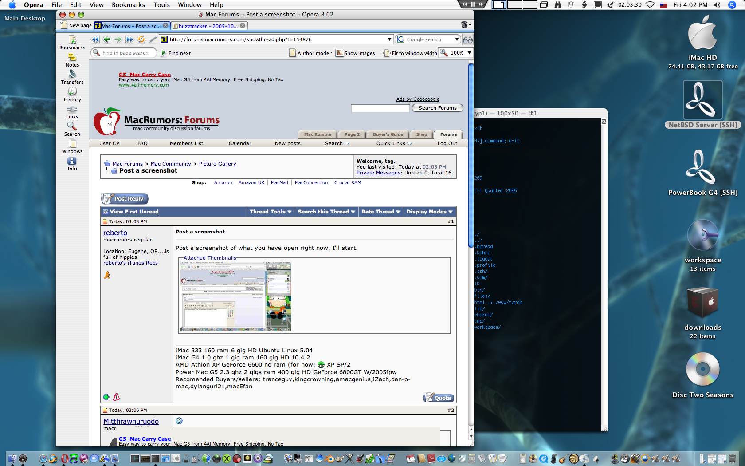Open the address bar history dropdown
The width and height of the screenshot is (745, 466).
pyautogui.click(x=389, y=39)
